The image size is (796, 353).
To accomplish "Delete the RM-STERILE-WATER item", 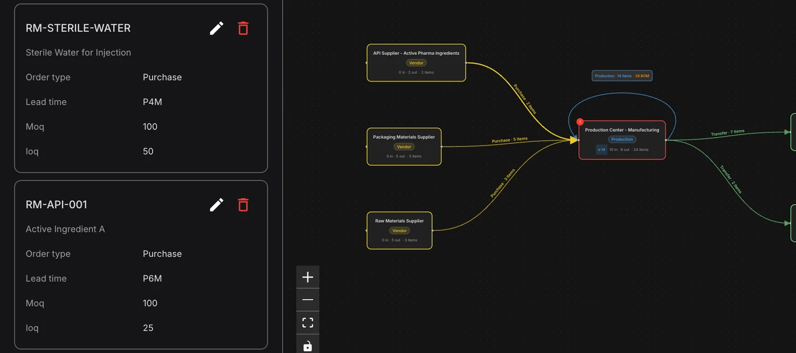I will coord(243,28).
